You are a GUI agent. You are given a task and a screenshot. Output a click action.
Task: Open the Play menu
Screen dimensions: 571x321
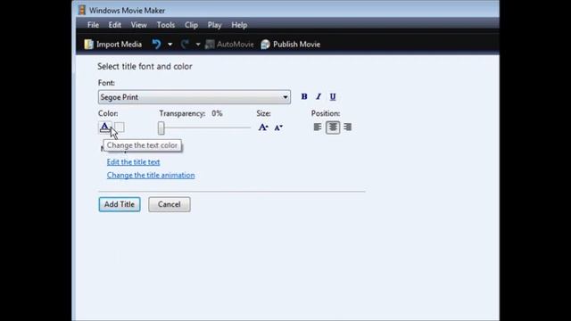[214, 25]
